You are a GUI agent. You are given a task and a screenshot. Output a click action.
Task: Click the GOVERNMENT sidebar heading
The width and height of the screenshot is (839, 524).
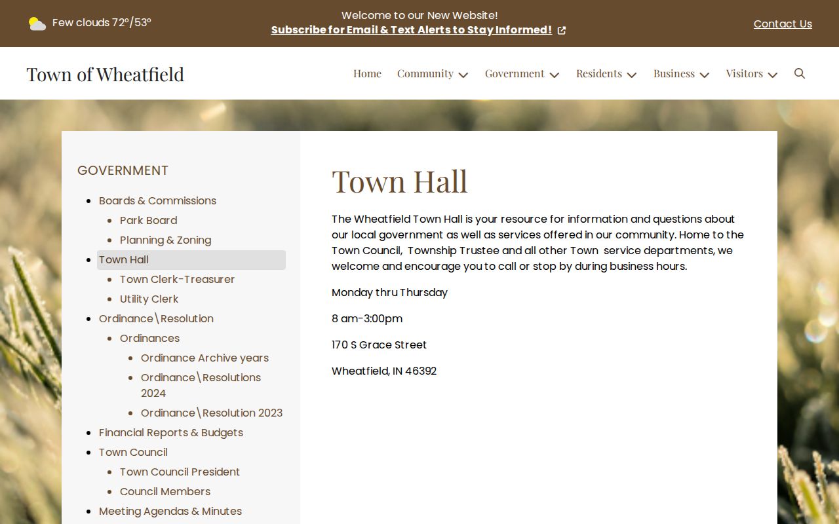point(123,170)
